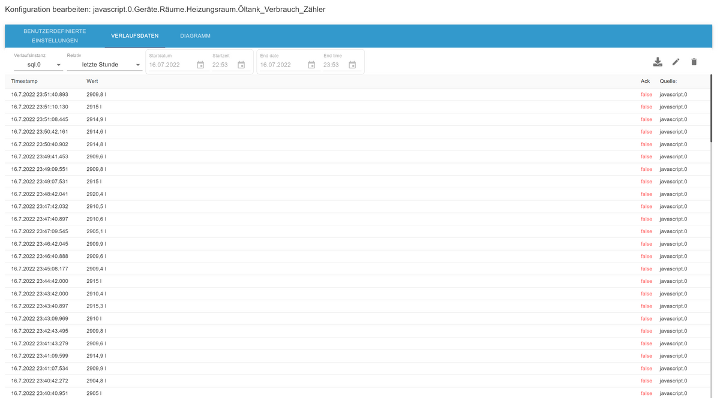Click the value 2909,4 l

(x=97, y=269)
